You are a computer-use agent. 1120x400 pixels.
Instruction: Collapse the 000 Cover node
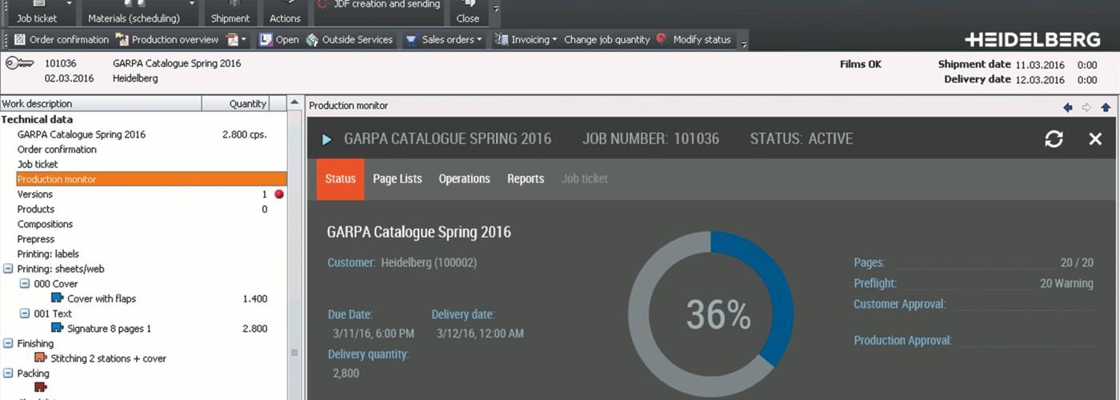[25, 283]
